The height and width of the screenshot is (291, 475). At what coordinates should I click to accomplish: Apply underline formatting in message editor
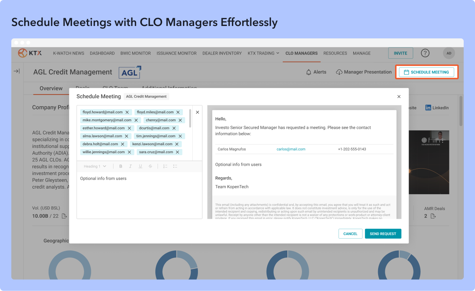click(140, 166)
